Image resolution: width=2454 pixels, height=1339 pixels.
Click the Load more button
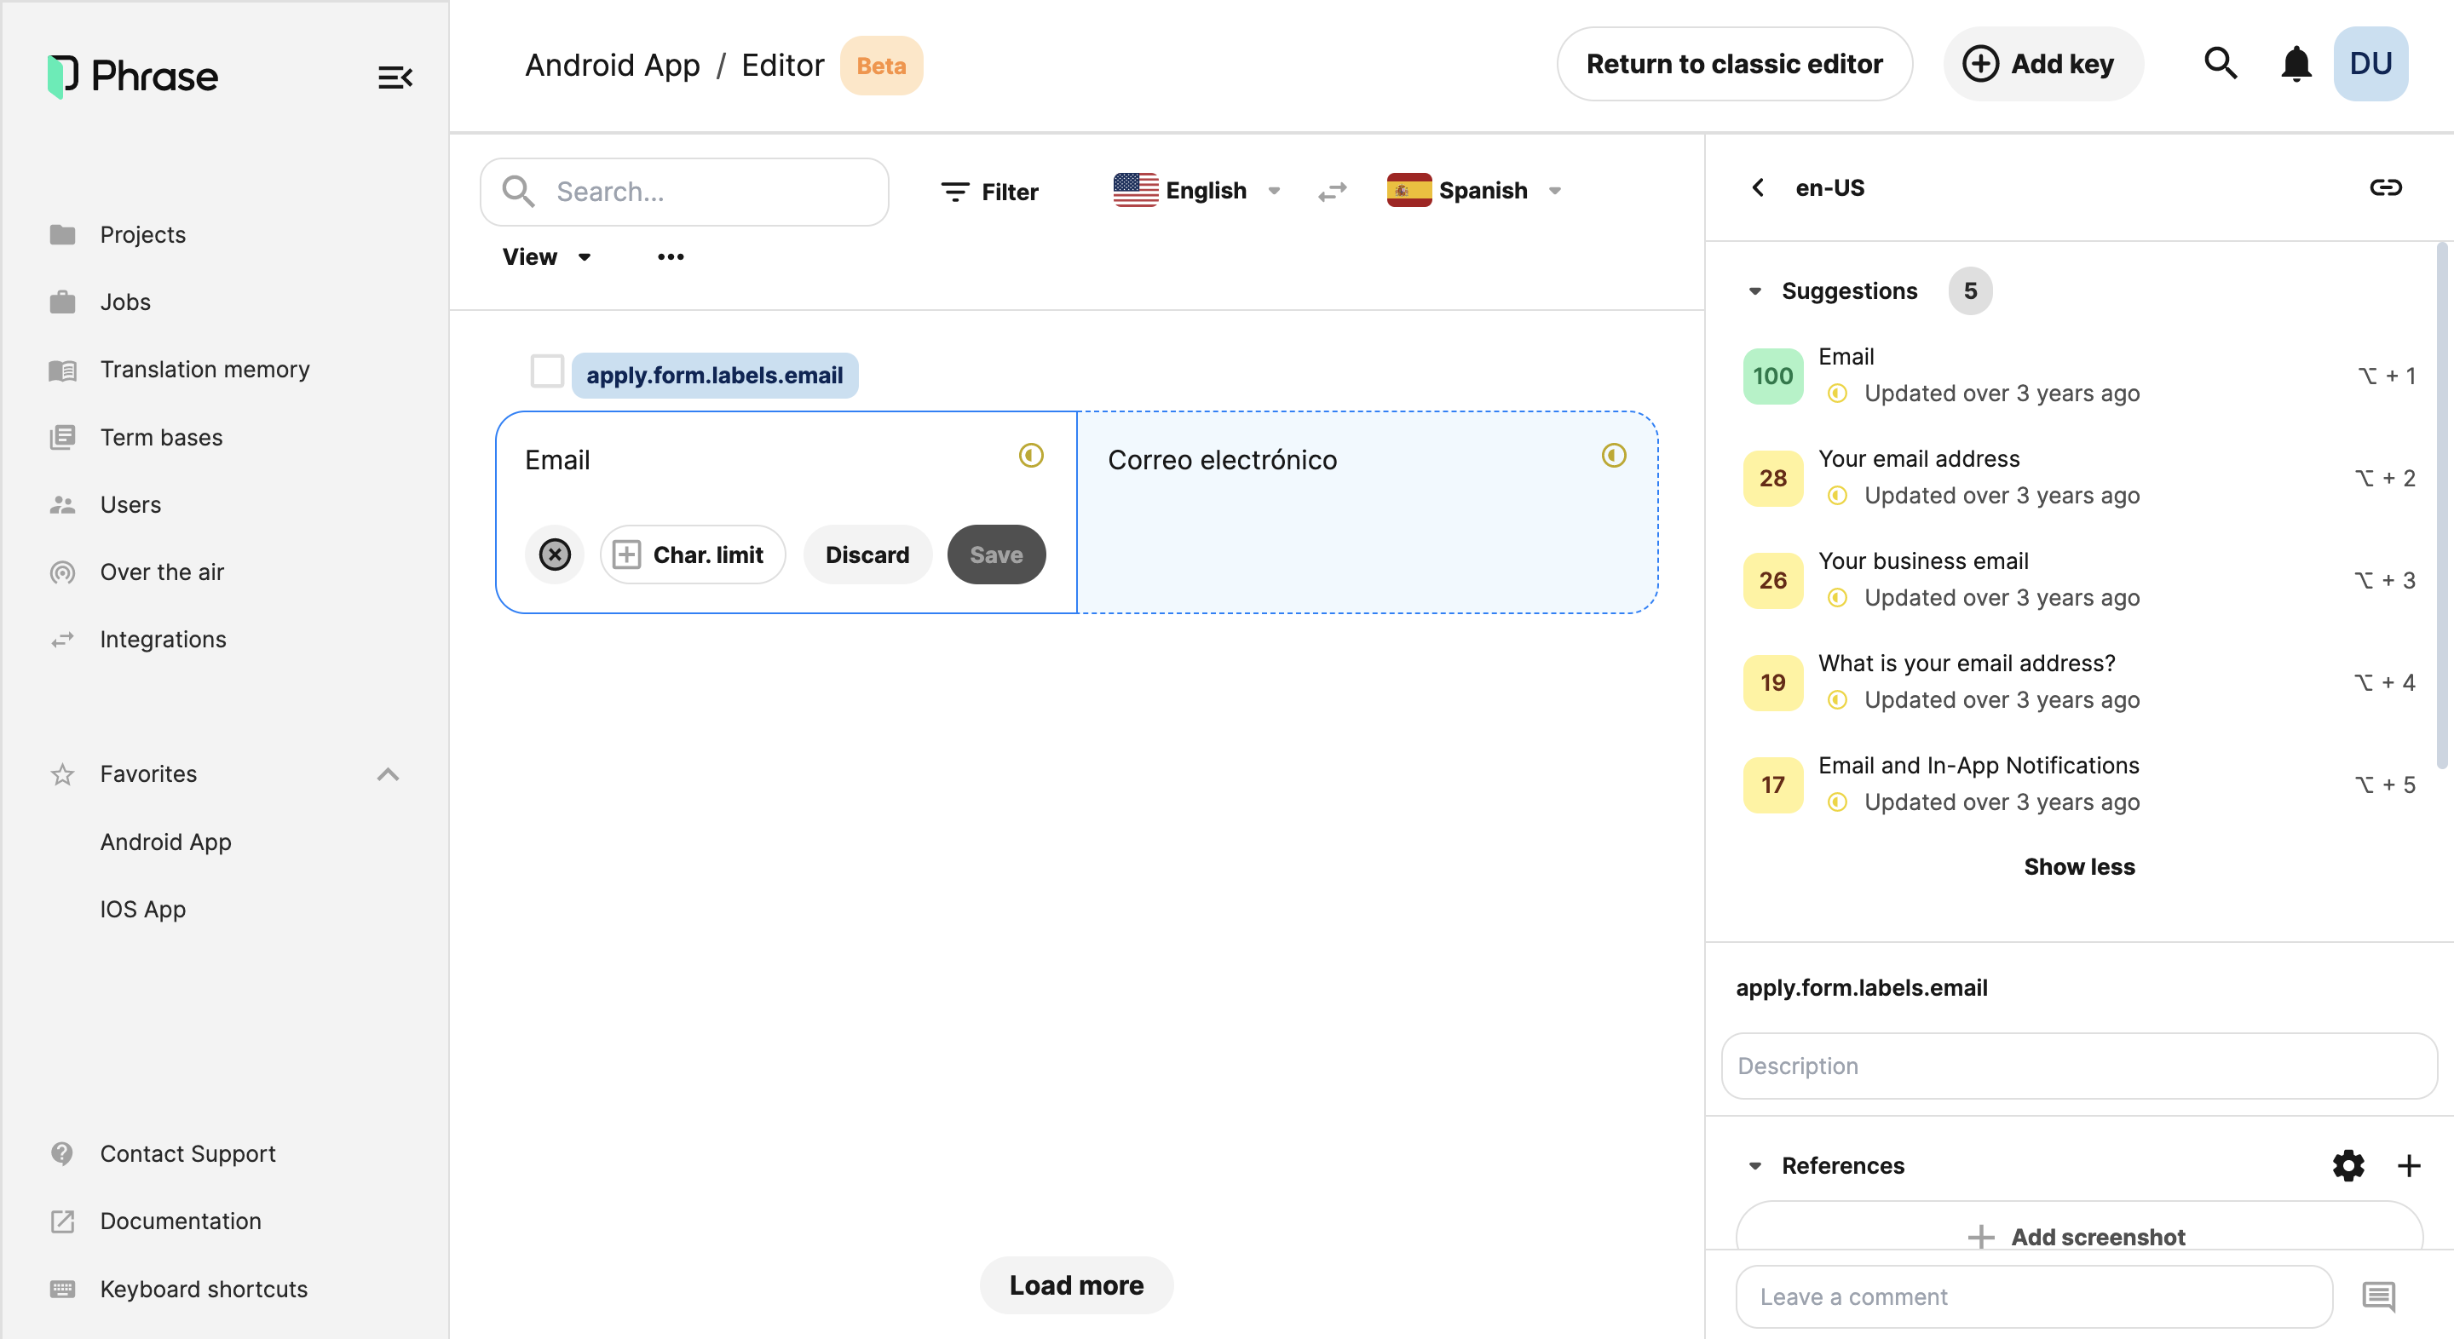[x=1077, y=1283]
